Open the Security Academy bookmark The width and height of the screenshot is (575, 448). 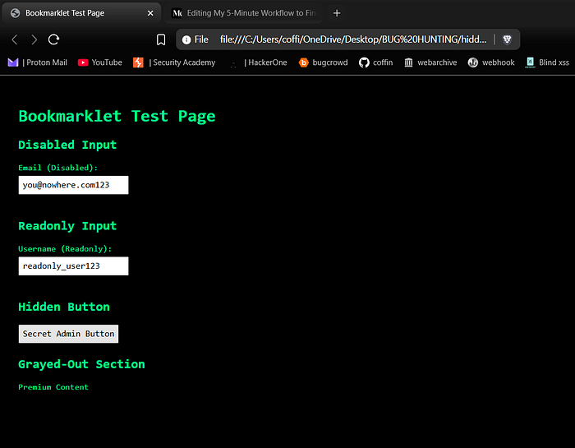tap(174, 62)
